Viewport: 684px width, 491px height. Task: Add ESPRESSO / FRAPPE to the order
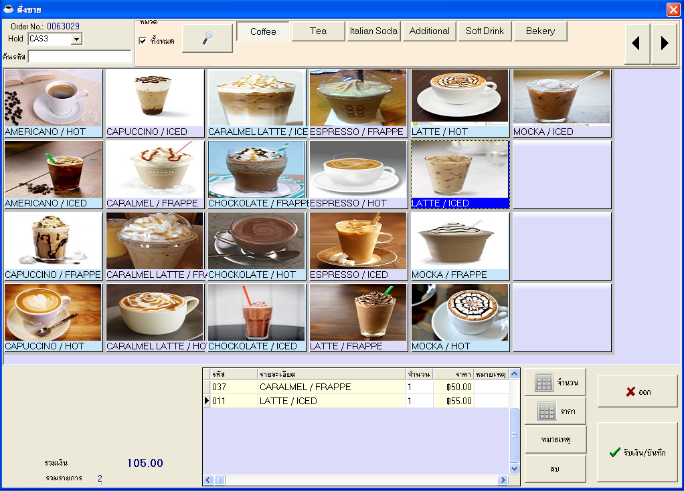[x=359, y=103]
